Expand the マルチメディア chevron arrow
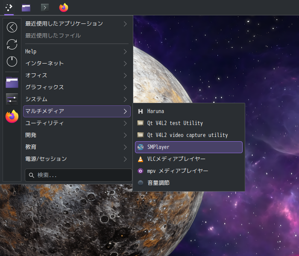Viewport: 299px width, 256px height. pyautogui.click(x=125, y=111)
